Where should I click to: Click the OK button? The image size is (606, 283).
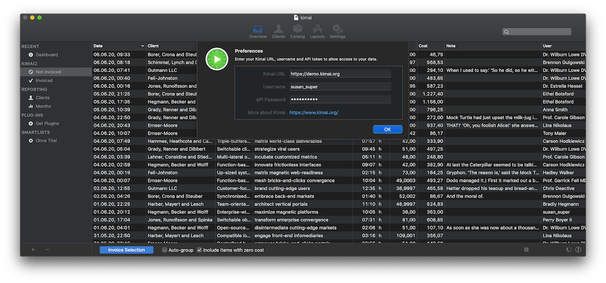click(x=388, y=129)
